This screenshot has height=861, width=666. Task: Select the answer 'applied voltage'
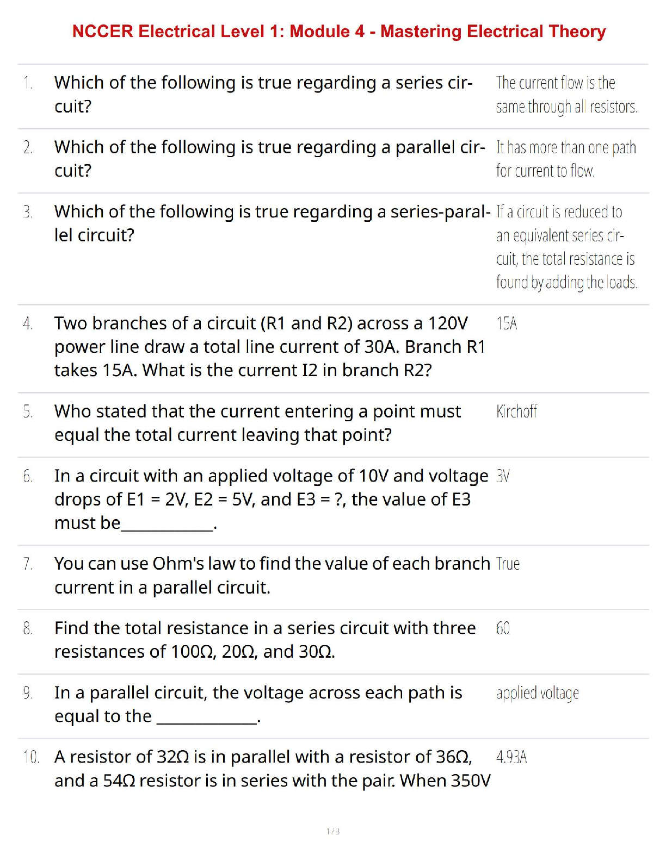[x=538, y=693]
